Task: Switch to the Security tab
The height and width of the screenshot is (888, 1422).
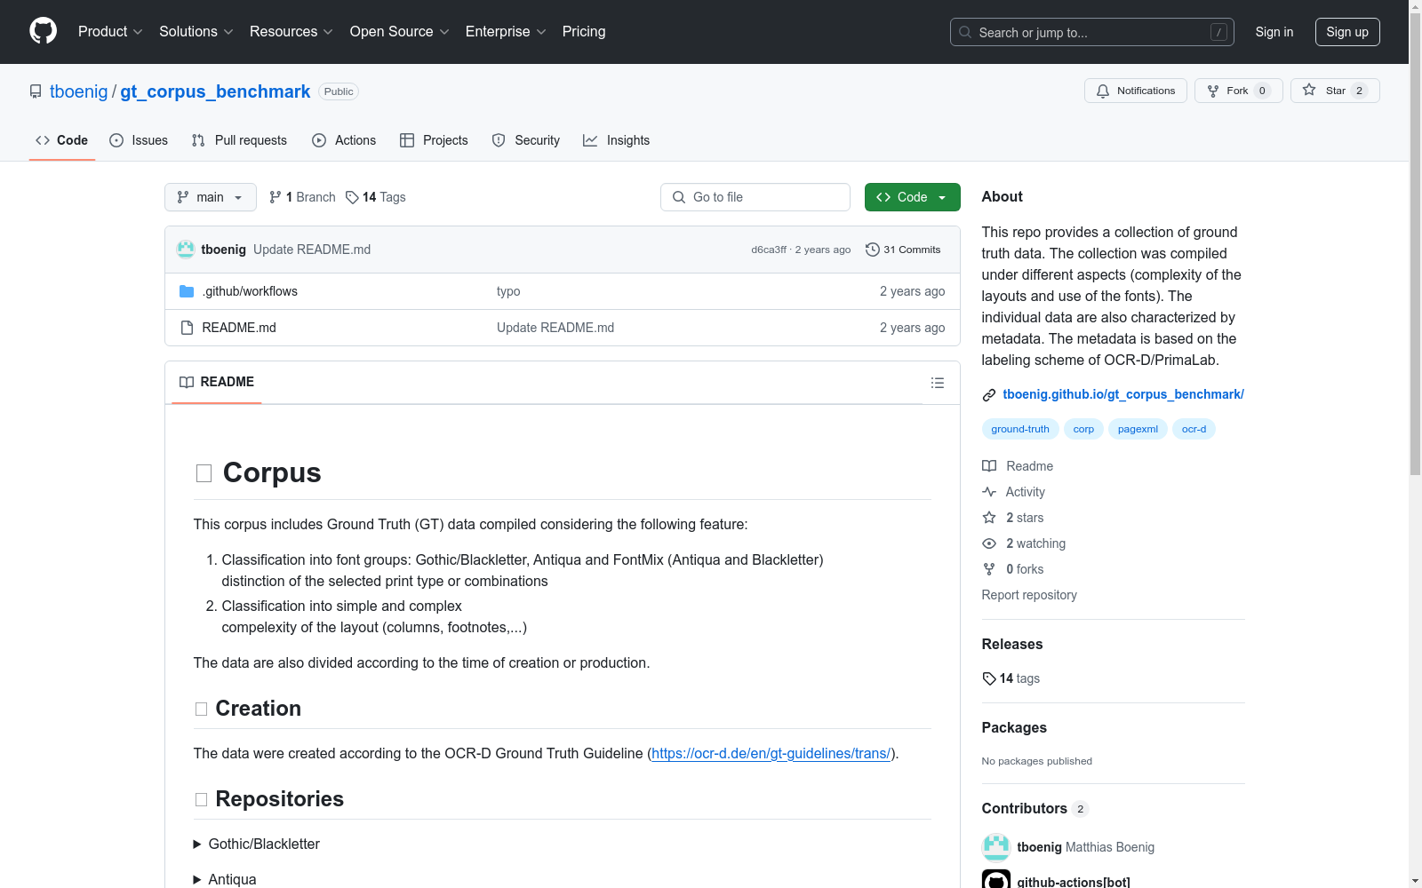Action: coord(526,140)
